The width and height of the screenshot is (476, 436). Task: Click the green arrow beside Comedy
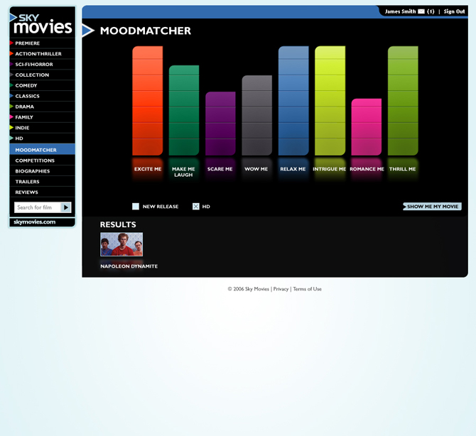click(x=12, y=85)
